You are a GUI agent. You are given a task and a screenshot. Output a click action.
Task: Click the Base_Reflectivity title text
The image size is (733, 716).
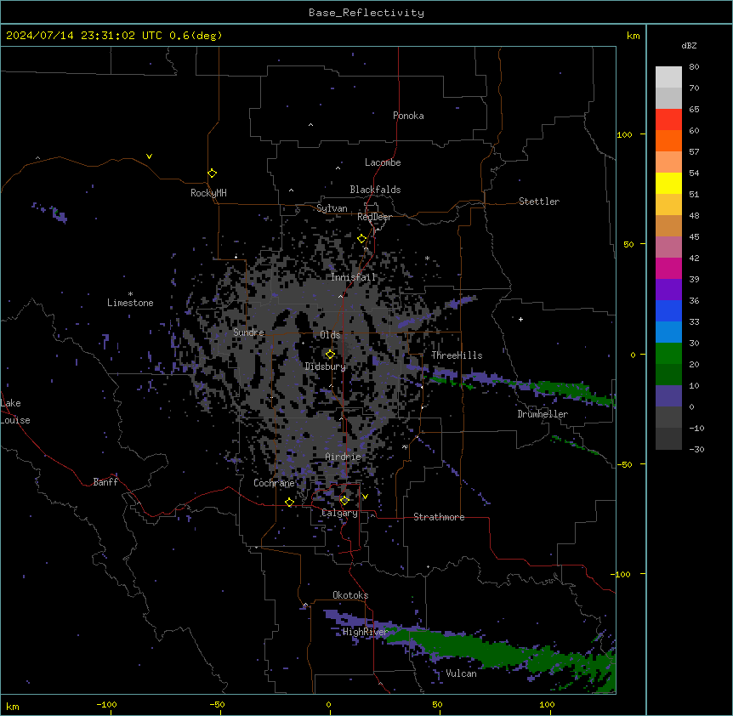pos(366,13)
